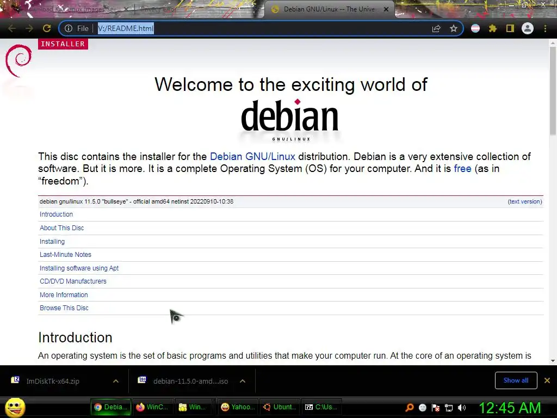The height and width of the screenshot is (418, 557).
Task: Switch to Yahoo taskbar item
Action: [238, 407]
